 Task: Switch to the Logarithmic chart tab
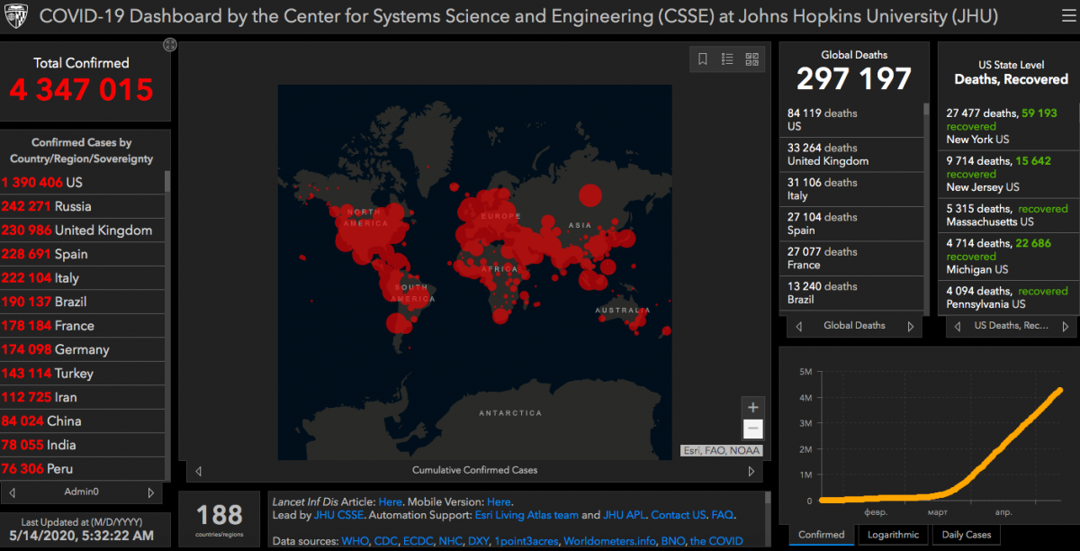[x=894, y=535]
